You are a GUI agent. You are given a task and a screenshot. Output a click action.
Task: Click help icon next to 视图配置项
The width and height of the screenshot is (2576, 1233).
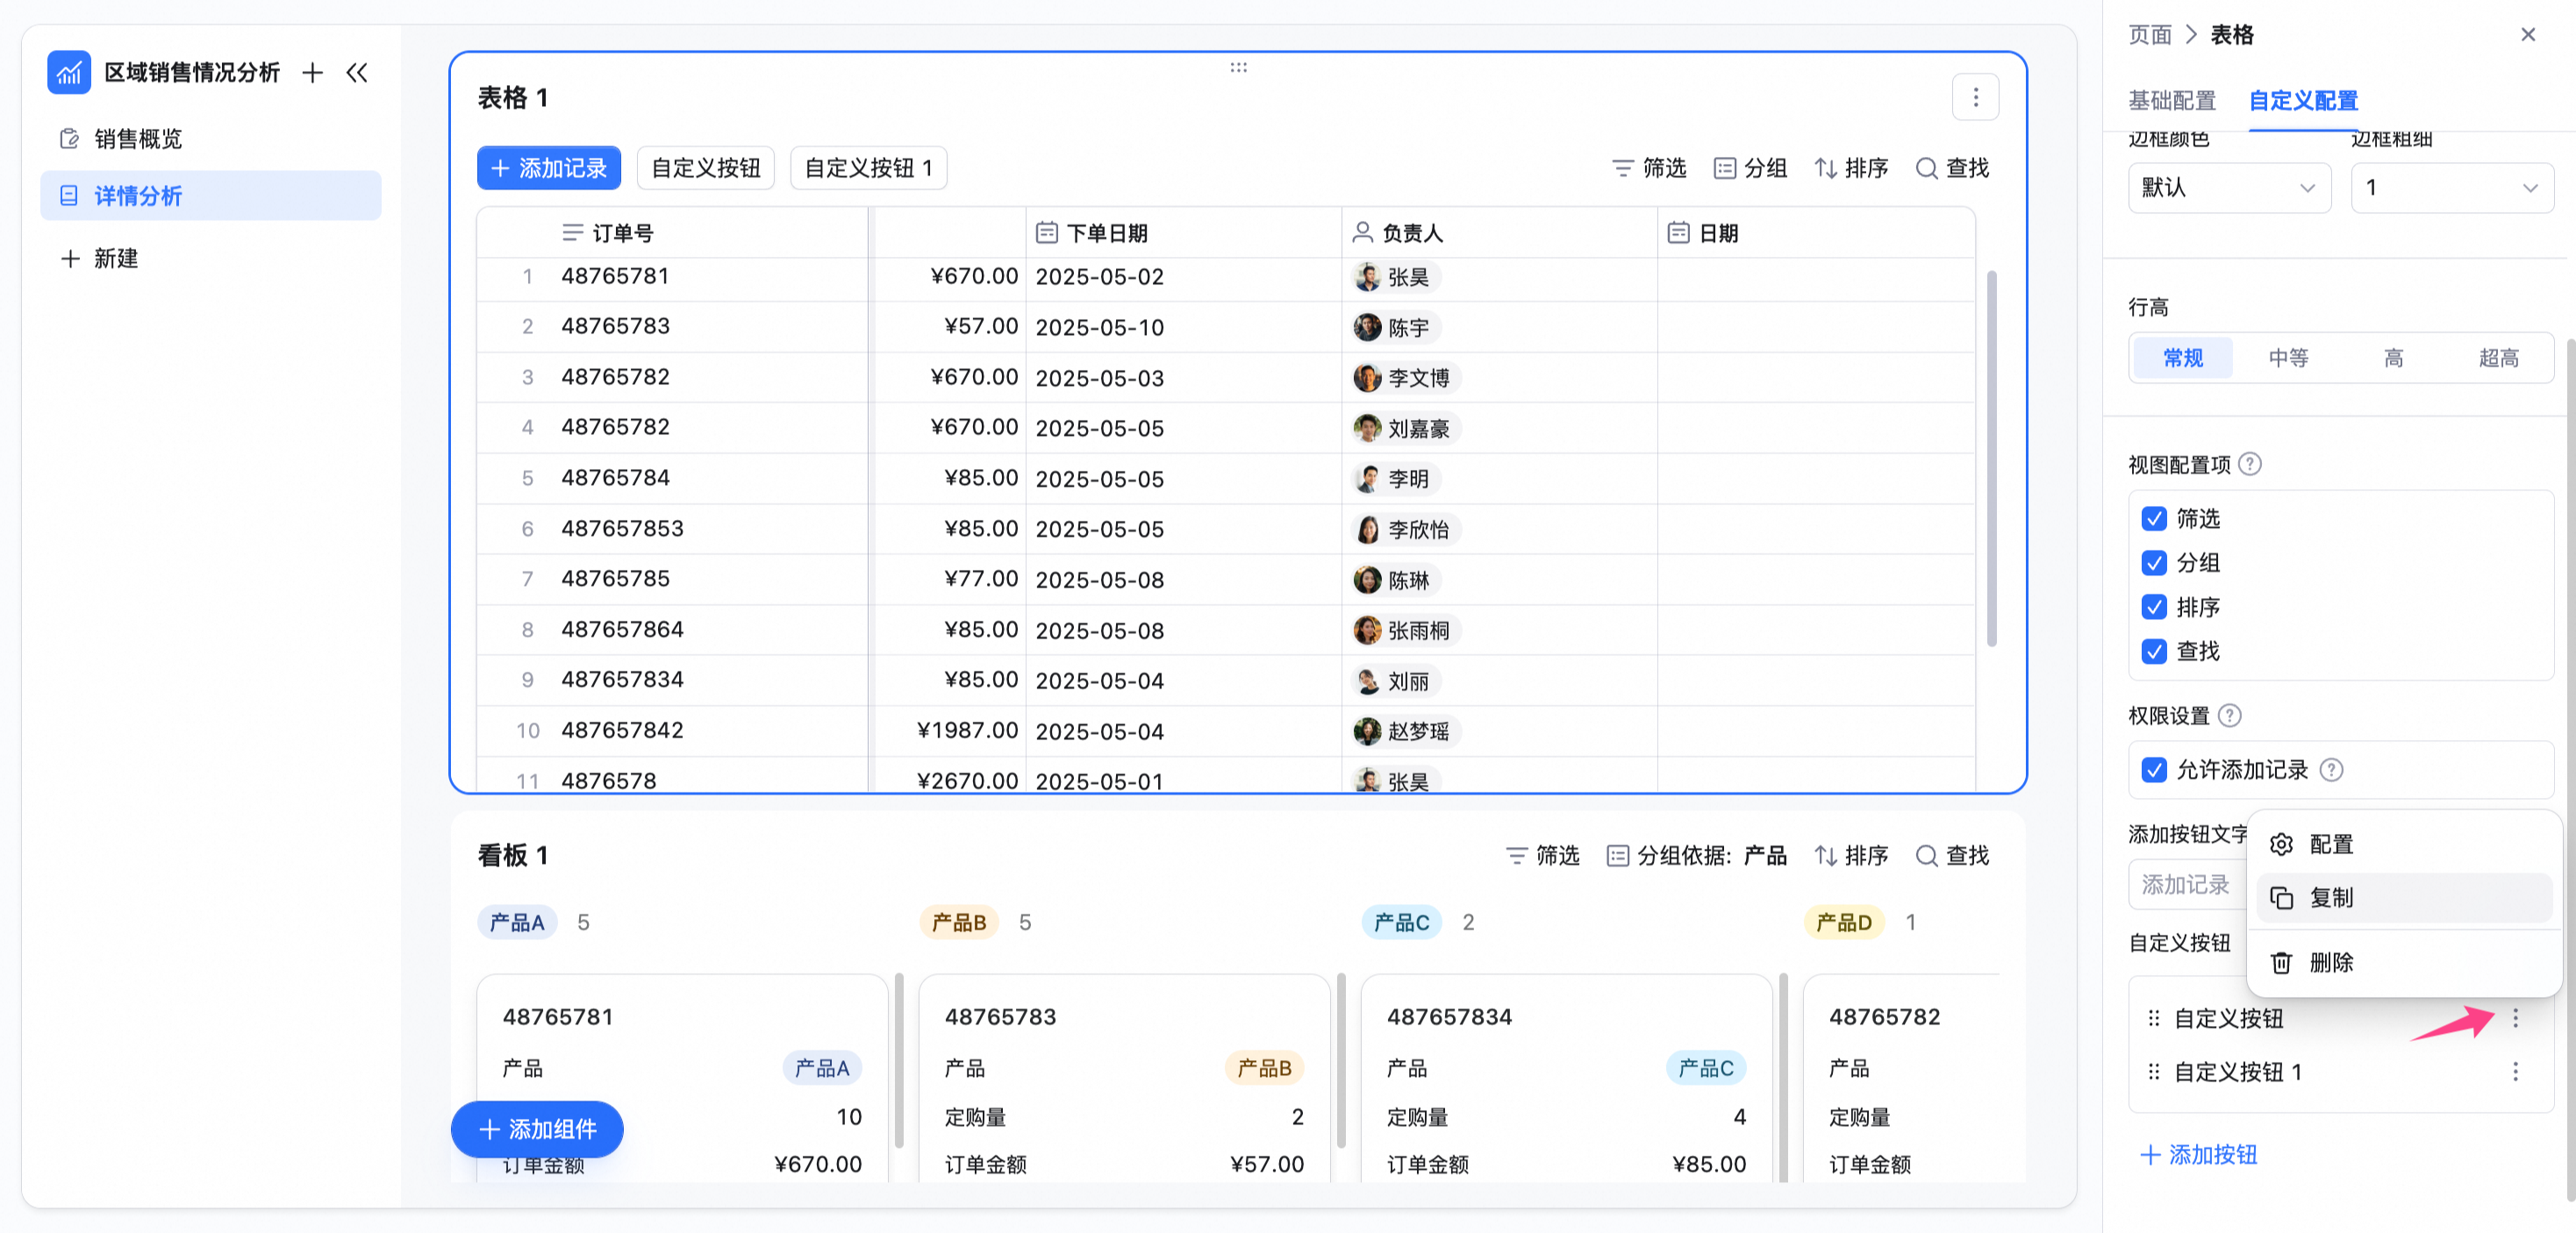[x=2250, y=464]
